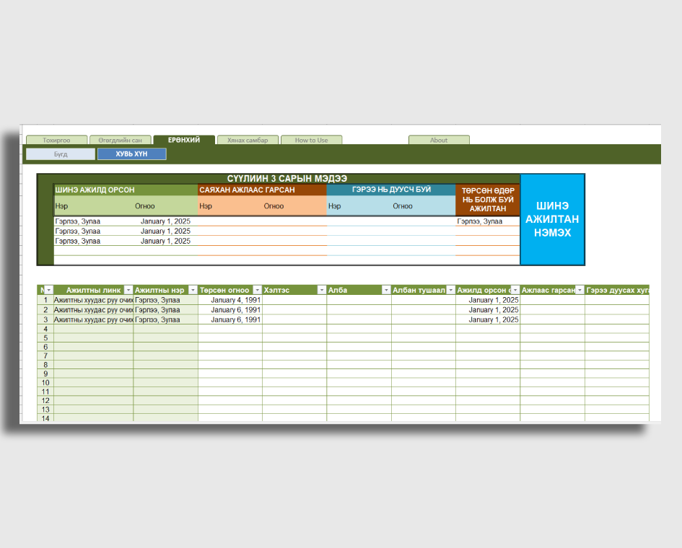Image resolution: width=682 pixels, height=548 pixels.
Task: Open the Хэлтэс column filter arrow
Action: click(x=321, y=290)
